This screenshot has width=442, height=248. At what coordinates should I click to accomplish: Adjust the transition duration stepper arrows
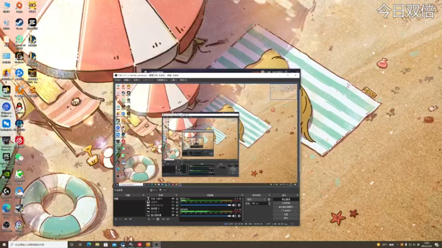pyautogui.click(x=270, y=203)
